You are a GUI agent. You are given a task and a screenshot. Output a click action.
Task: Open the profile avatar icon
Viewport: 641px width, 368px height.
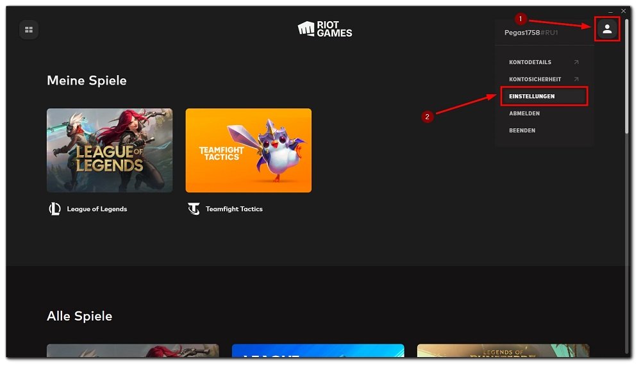(607, 29)
